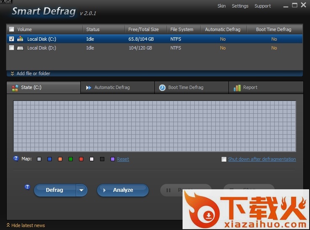Image resolution: width=310 pixels, height=230 pixels.
Task: Uncheck the Local Disk (C:) checkbox
Action: pyautogui.click(x=12, y=39)
